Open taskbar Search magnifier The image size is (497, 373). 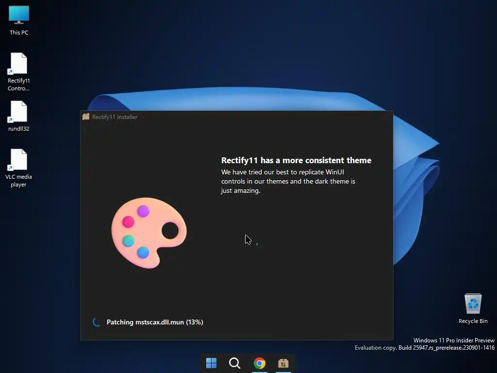[234, 363]
